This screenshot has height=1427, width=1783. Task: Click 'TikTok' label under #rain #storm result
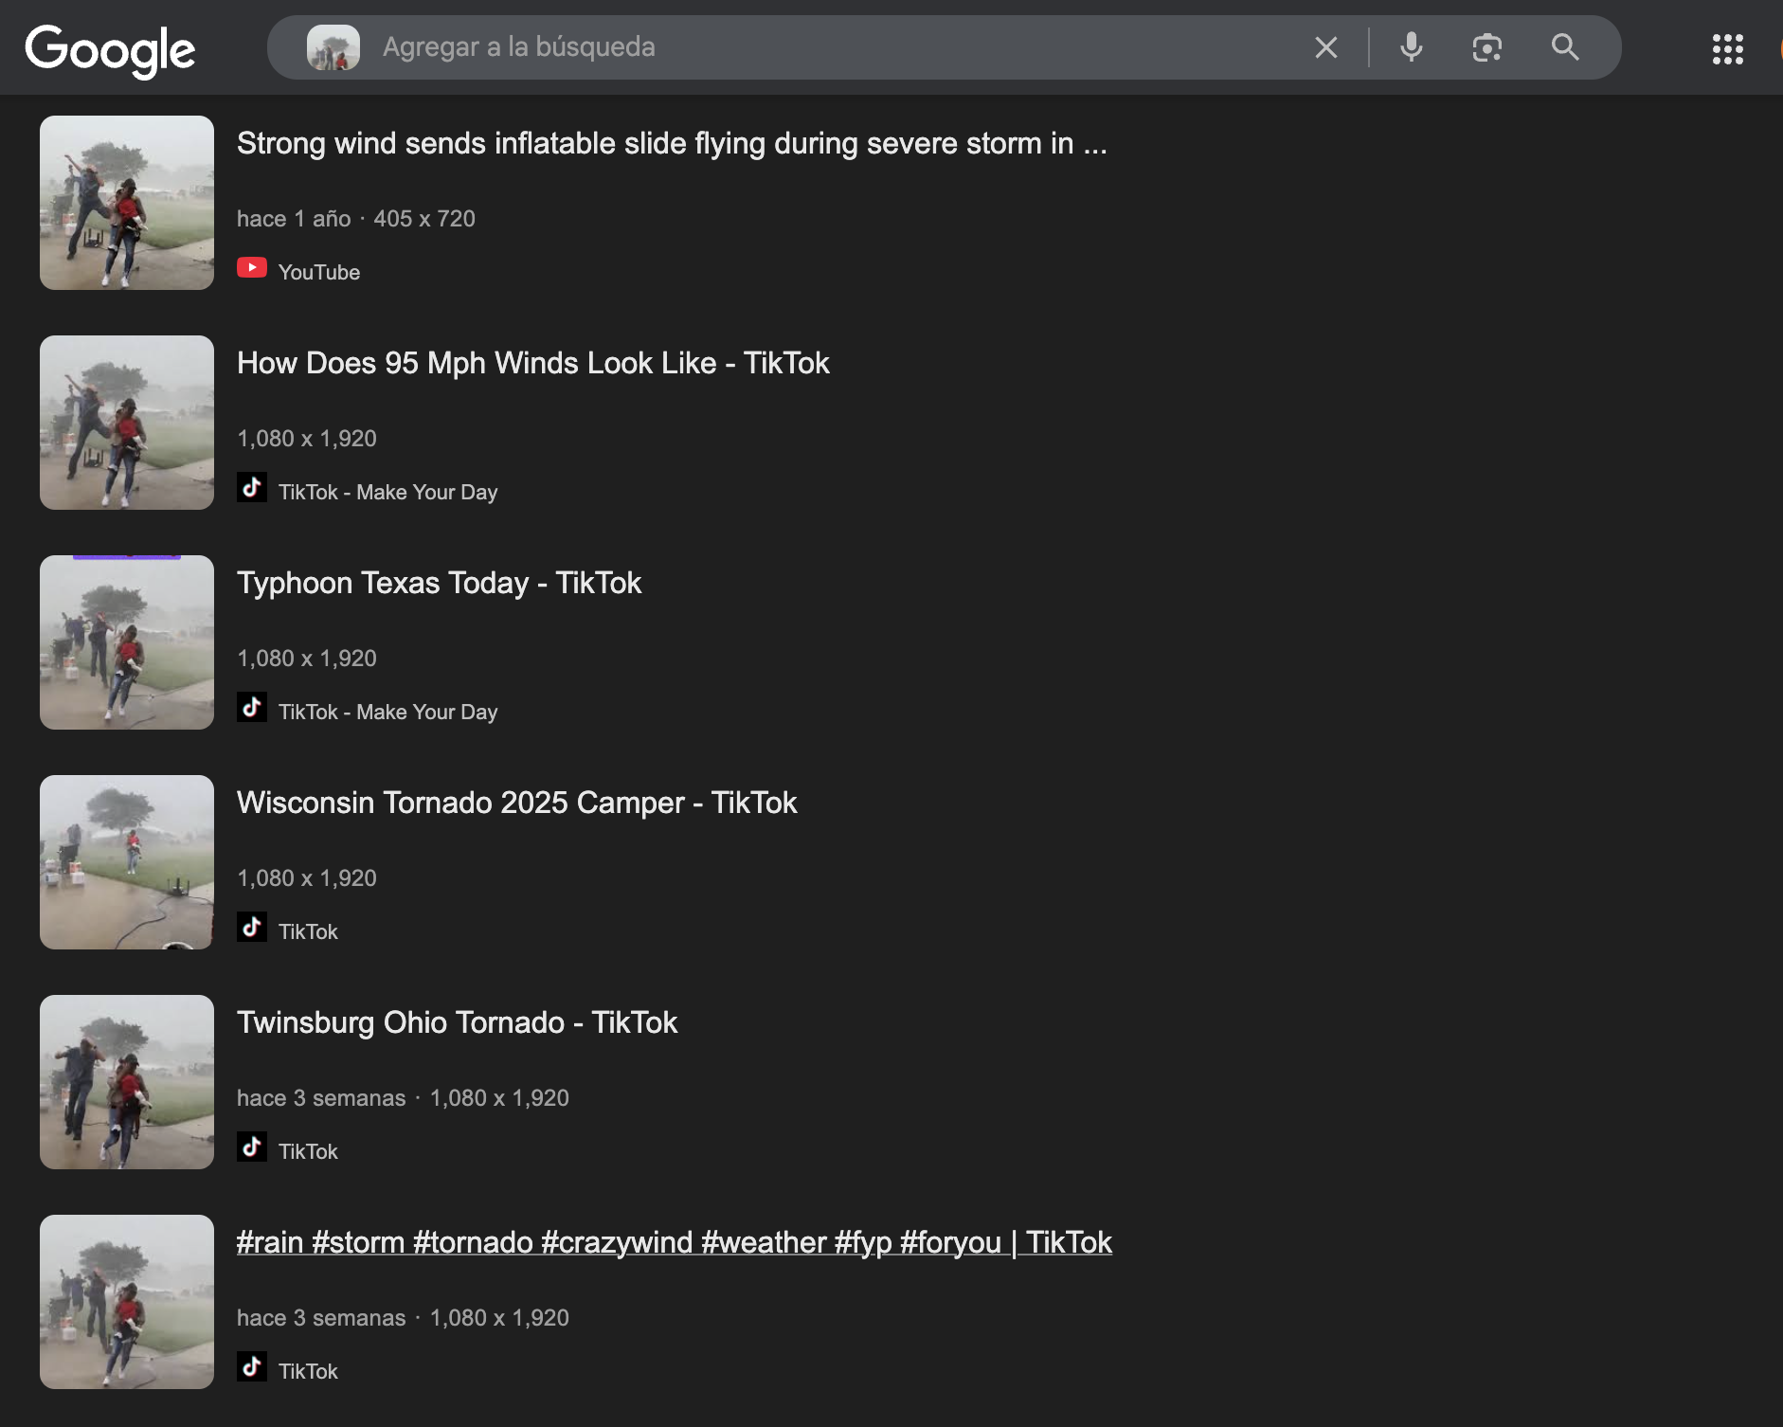[308, 1371]
